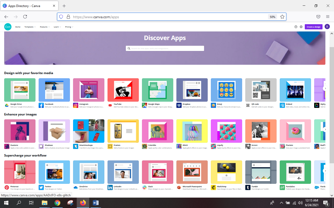
Task: Show more apps in Supercharge your workflow row
Action: 325,171
